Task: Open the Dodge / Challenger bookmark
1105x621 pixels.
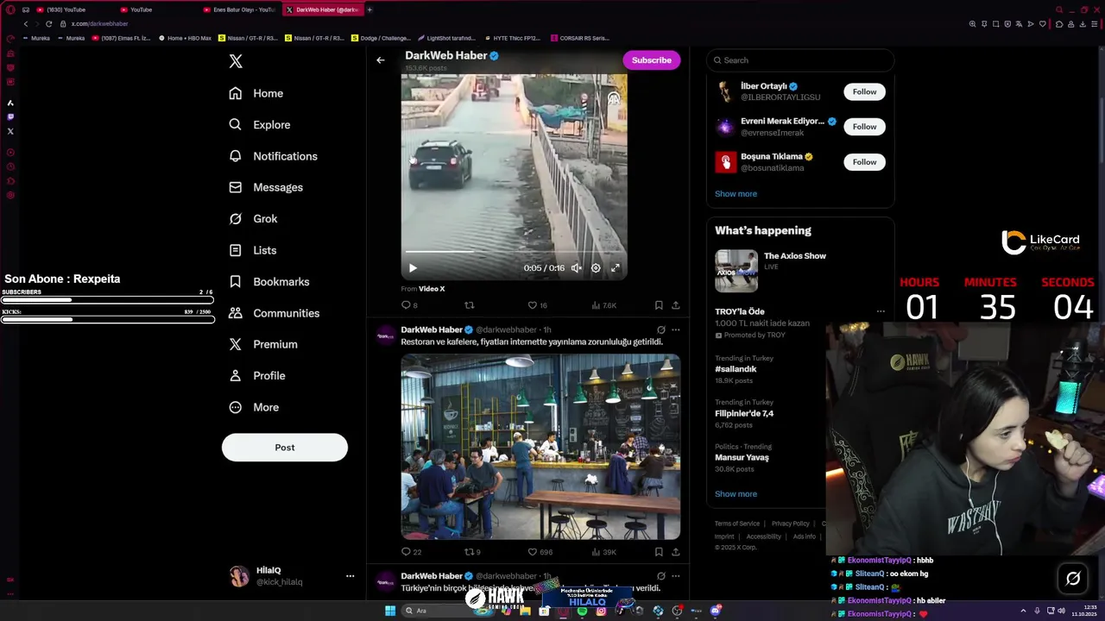Action: (381, 38)
